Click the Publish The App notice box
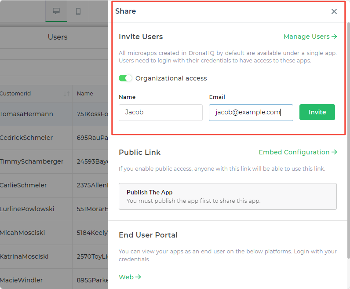Image resolution: width=350 pixels, height=289 pixels. pyautogui.click(x=227, y=196)
